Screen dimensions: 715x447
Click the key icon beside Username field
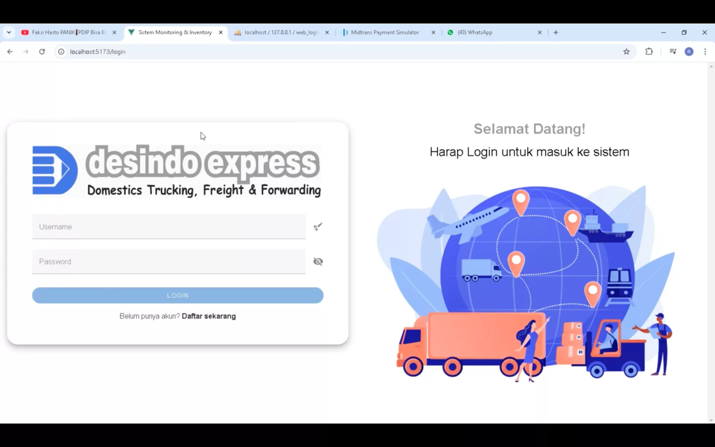pyautogui.click(x=318, y=227)
